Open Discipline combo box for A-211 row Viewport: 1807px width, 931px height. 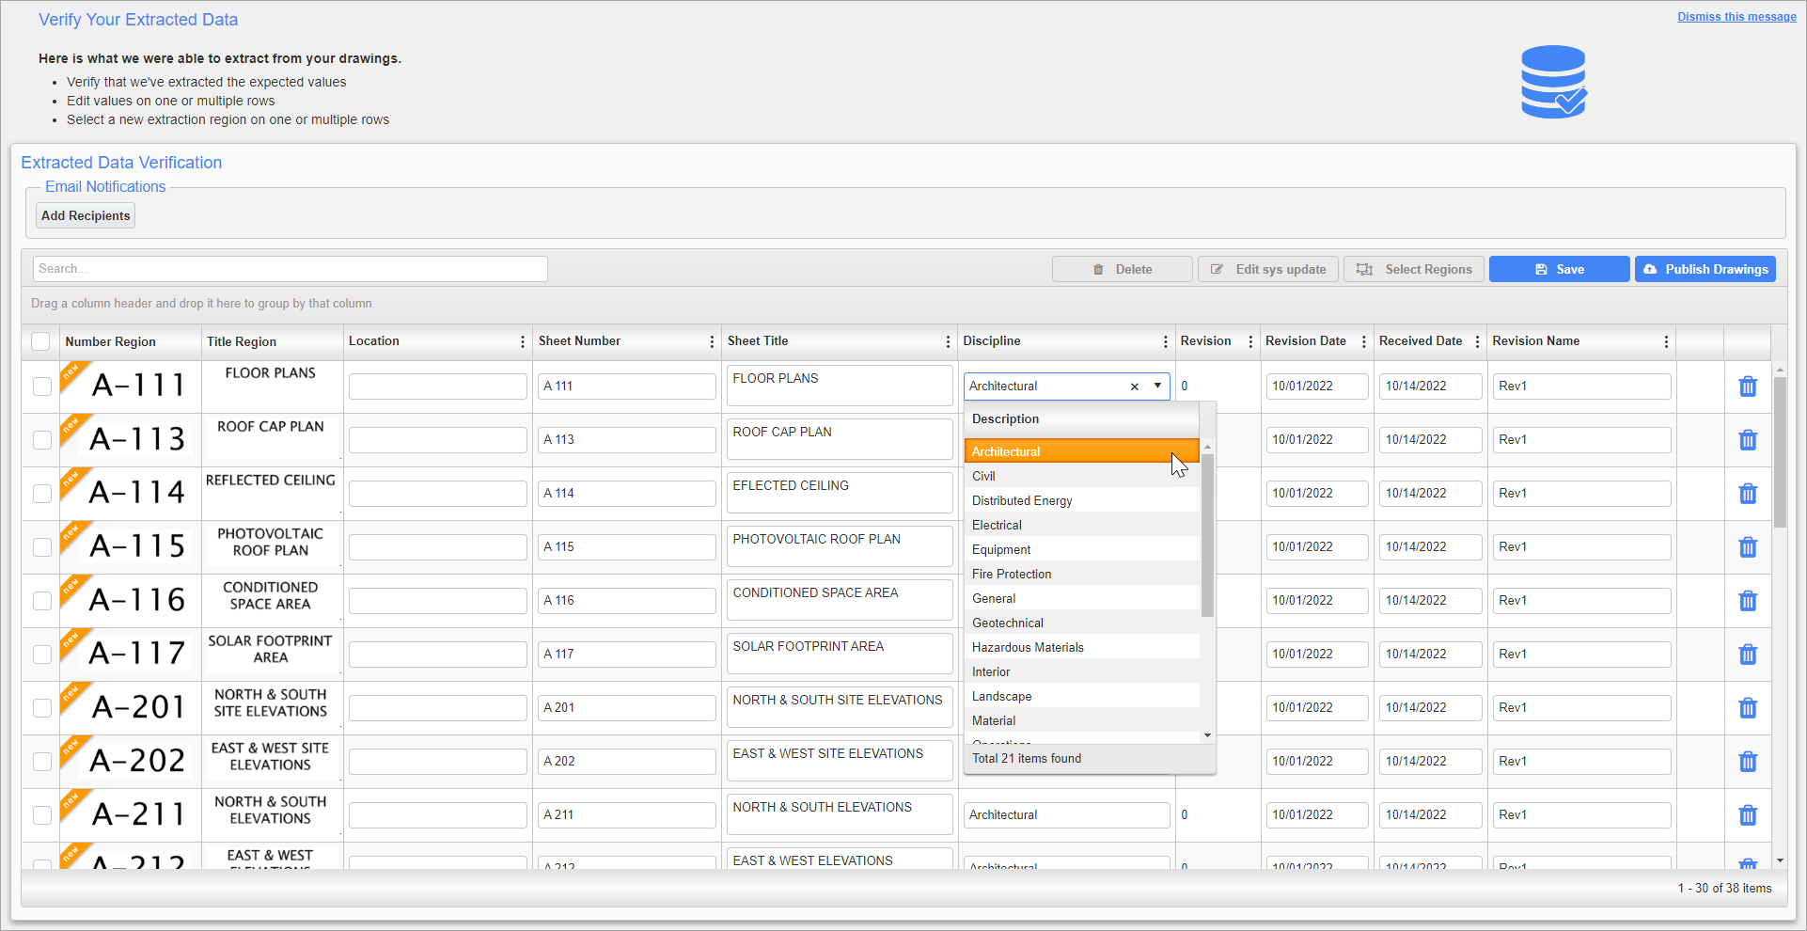[1066, 815]
